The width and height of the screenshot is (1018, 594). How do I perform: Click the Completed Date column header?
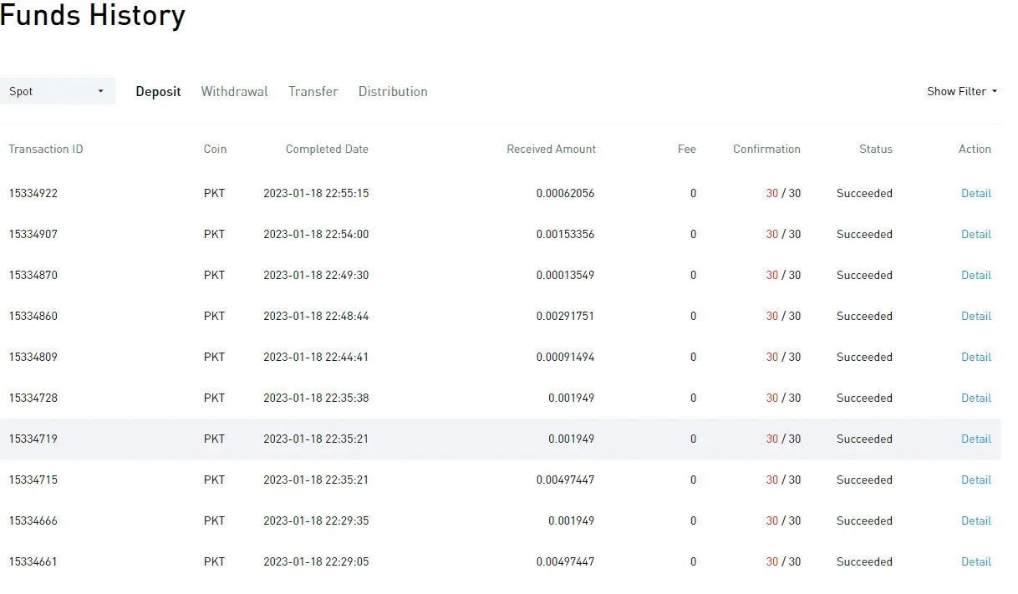(x=327, y=149)
